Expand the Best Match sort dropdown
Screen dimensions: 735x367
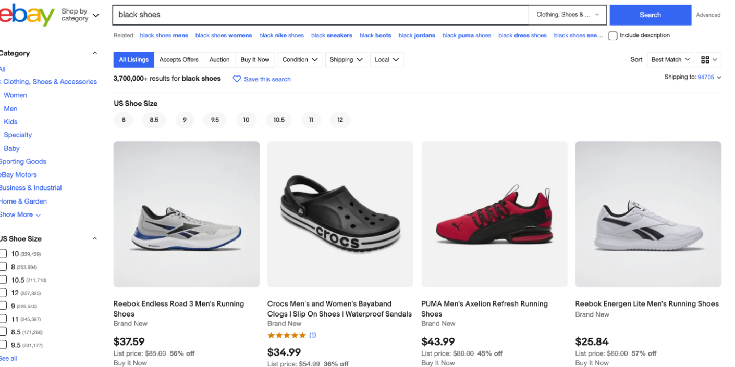coord(670,60)
